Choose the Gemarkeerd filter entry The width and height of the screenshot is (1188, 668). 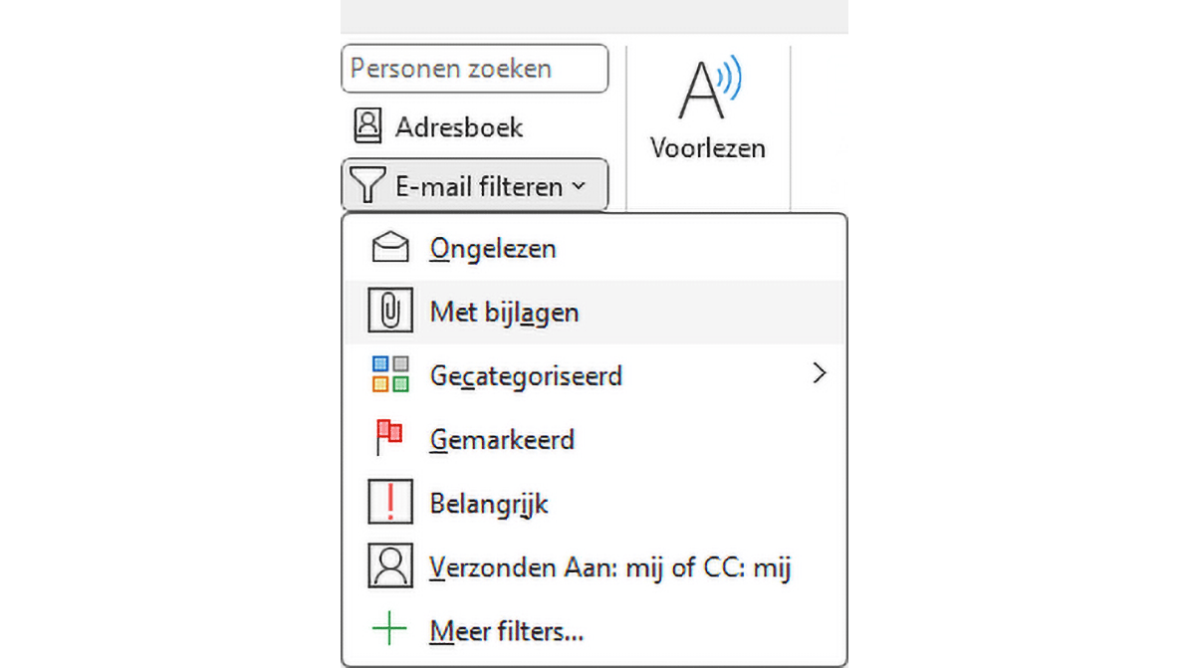click(502, 439)
